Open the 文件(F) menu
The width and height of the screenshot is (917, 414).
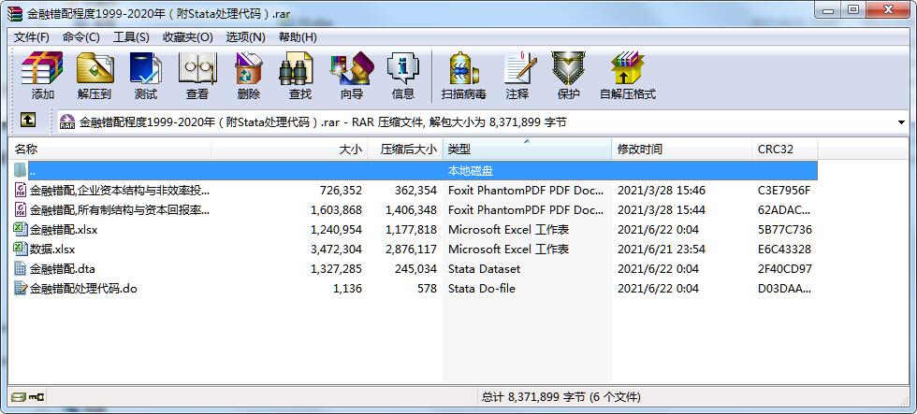point(32,36)
